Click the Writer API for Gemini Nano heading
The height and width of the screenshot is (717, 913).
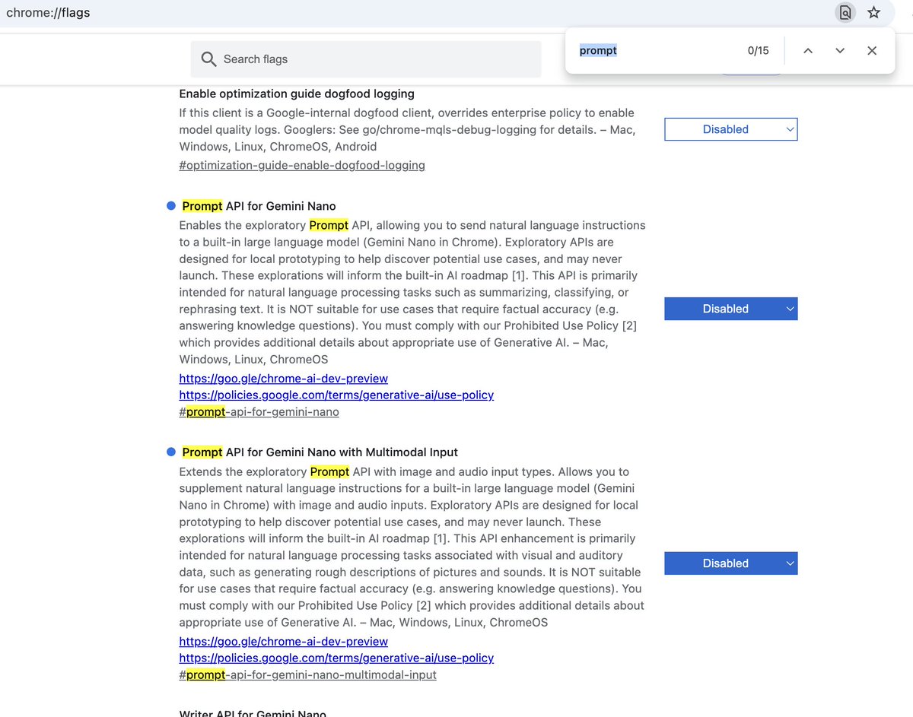click(253, 712)
